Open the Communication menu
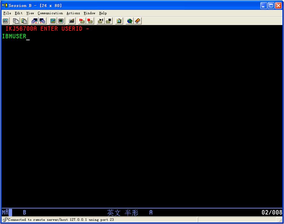This screenshot has height=224, width=284. [x=50, y=13]
